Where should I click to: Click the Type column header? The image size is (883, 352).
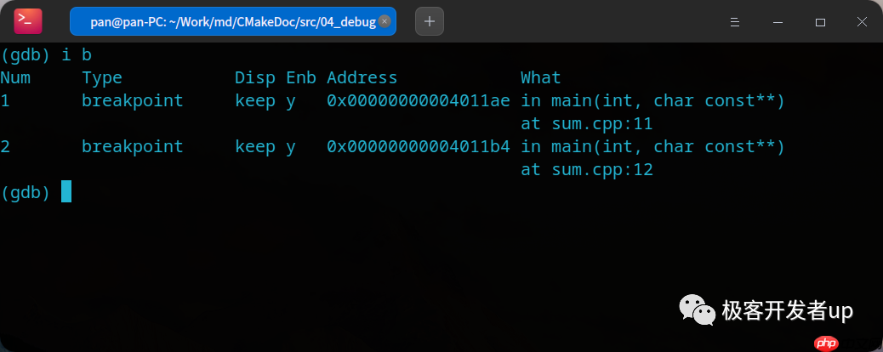coord(102,78)
